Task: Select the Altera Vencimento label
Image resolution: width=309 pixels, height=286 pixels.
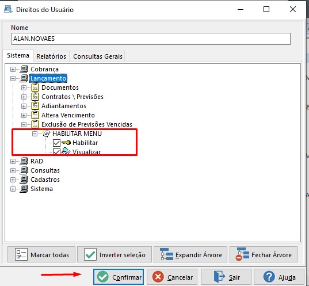Action: (x=68, y=115)
